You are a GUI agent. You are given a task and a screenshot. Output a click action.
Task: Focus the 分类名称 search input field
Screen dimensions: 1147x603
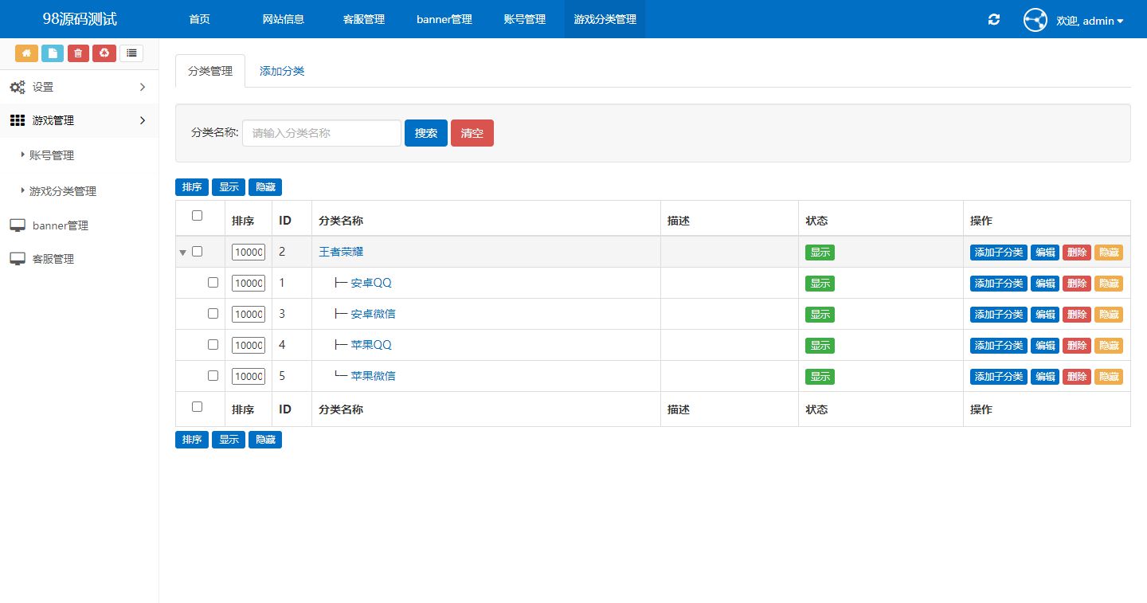click(322, 133)
